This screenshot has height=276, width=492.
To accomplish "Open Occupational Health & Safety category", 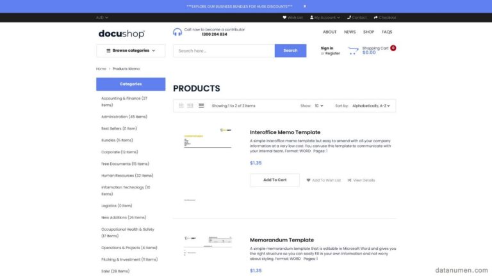I will [127, 233].
